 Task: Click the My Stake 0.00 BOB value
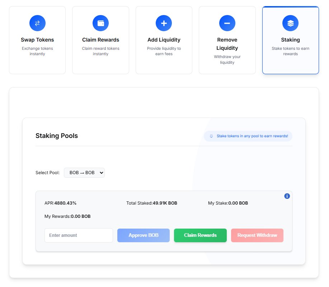(238, 203)
